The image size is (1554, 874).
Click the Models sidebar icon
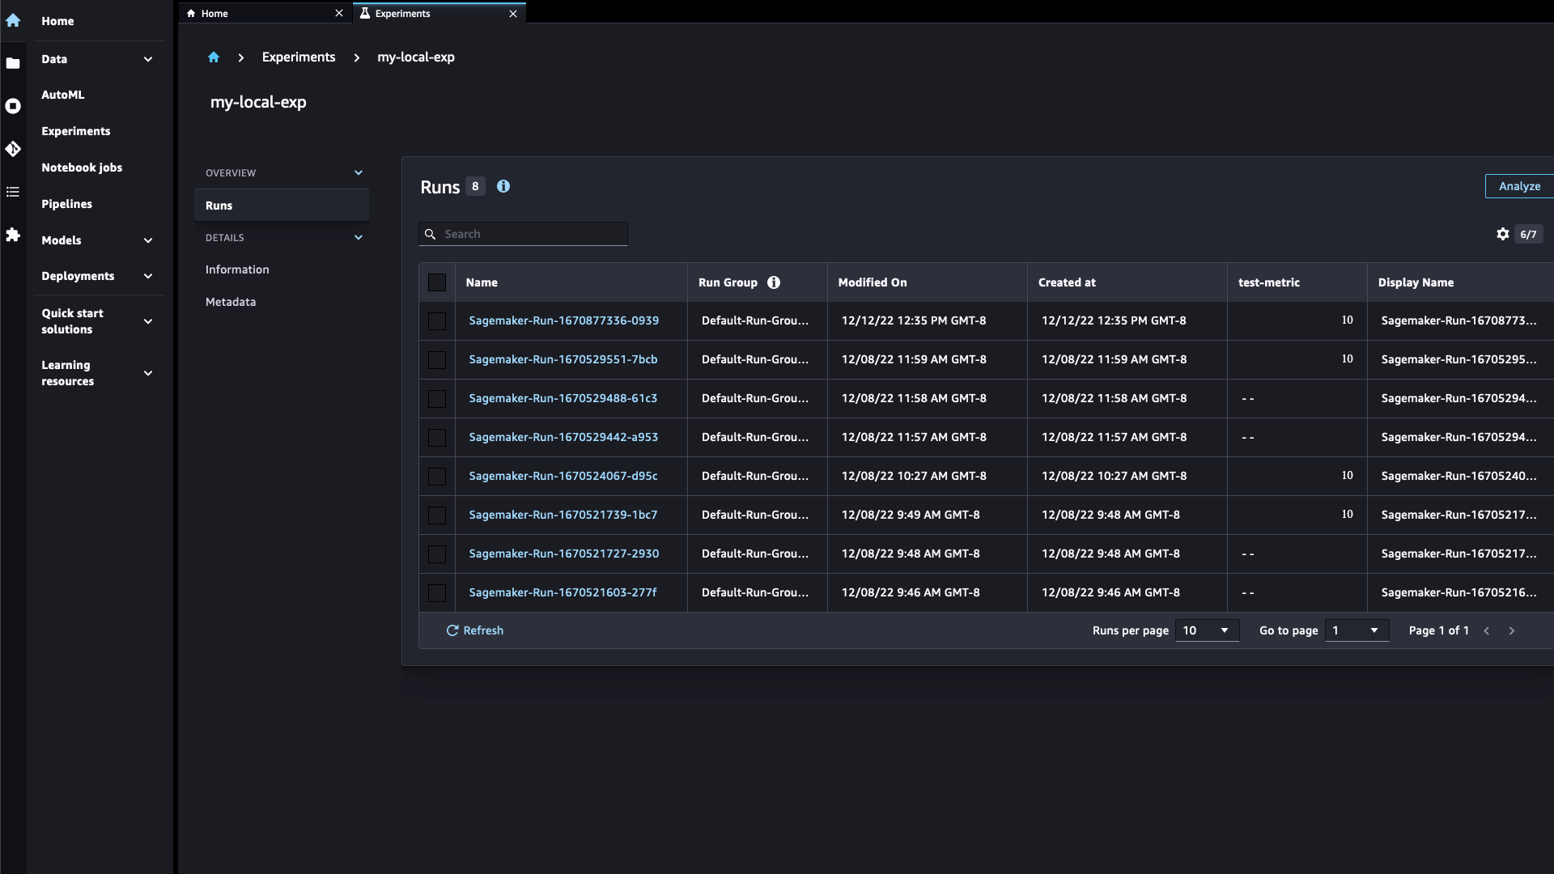[x=15, y=240]
